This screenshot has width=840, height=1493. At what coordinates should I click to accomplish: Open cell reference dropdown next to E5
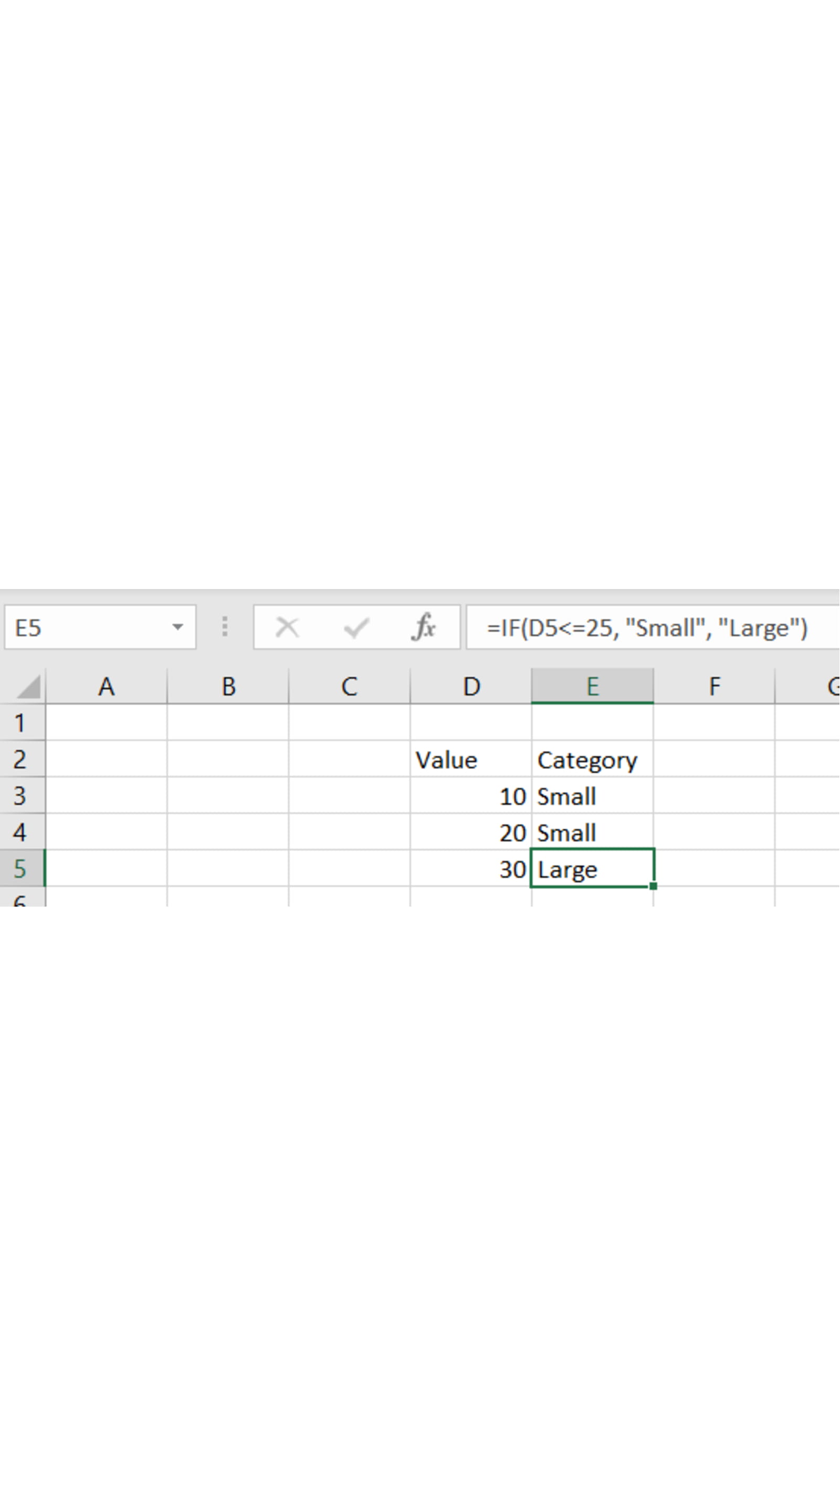click(177, 627)
